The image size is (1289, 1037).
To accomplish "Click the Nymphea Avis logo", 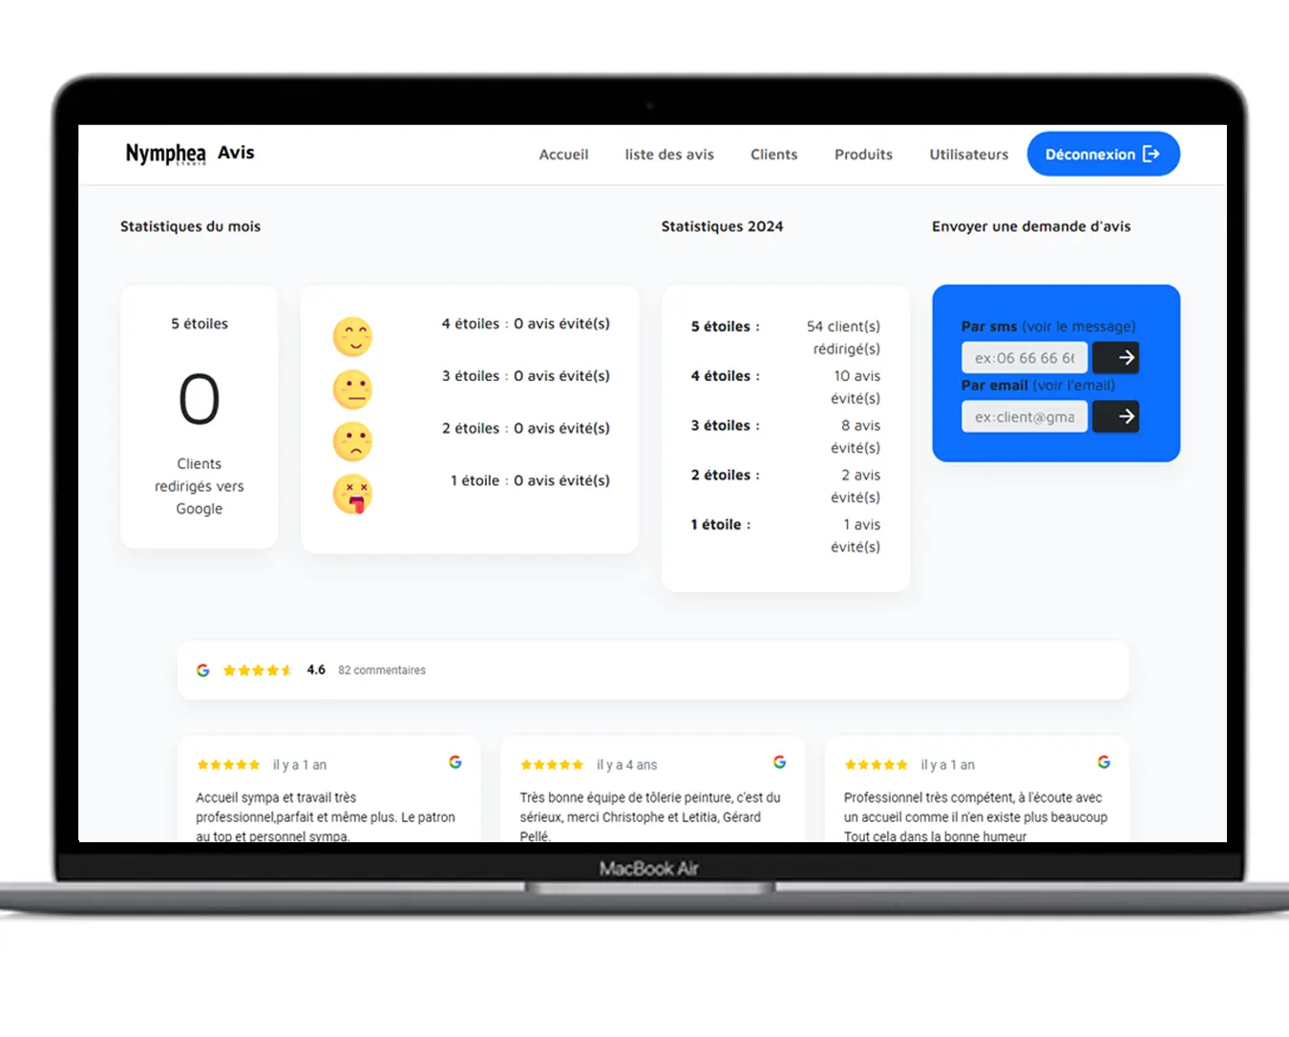I will [190, 154].
